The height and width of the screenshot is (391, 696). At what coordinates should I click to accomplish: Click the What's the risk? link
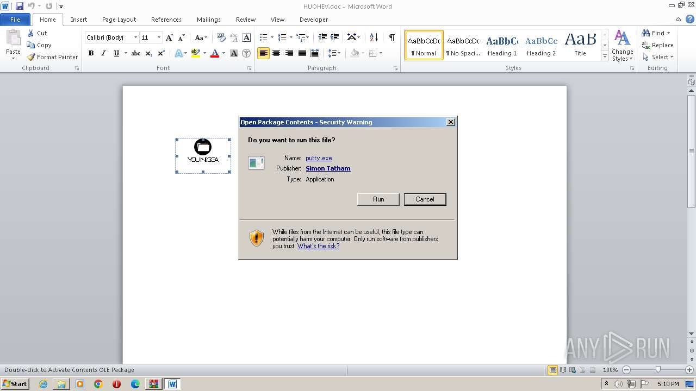[318, 246]
